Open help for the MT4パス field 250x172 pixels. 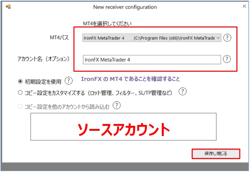click(227, 38)
